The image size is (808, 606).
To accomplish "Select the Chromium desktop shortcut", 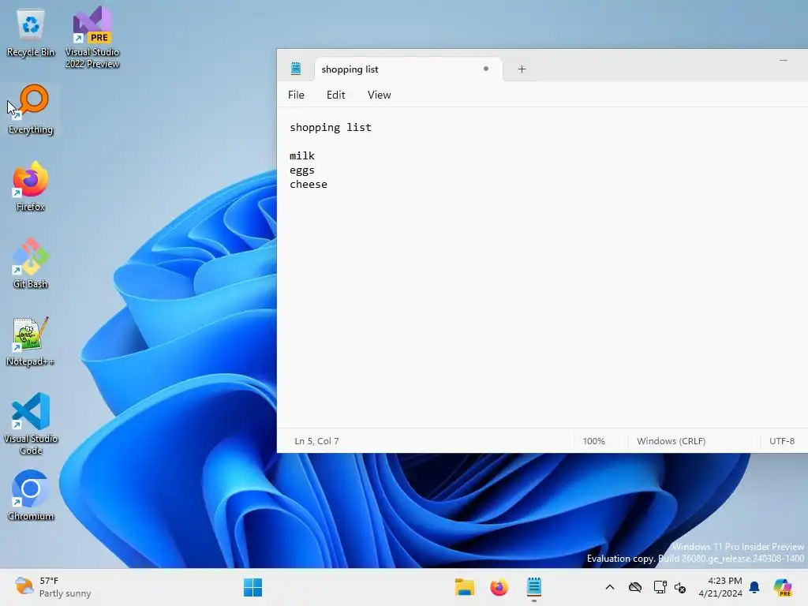I will click(31, 496).
